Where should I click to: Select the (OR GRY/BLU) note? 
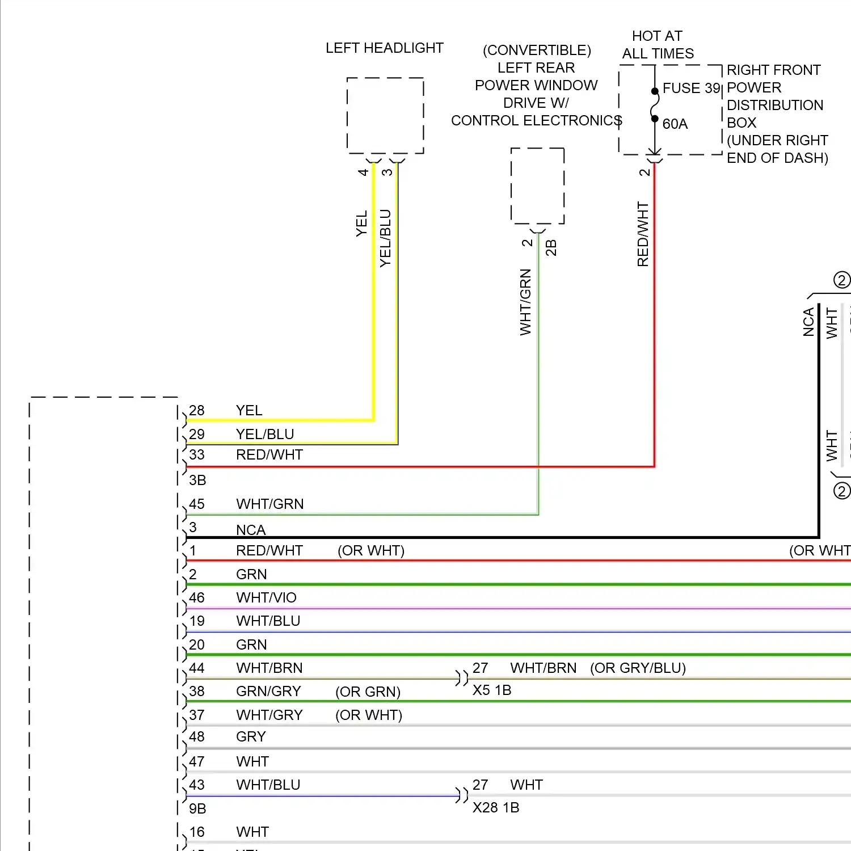pos(638,668)
